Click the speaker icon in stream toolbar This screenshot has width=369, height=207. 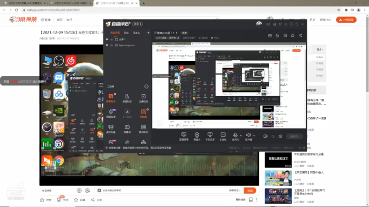coord(248,135)
